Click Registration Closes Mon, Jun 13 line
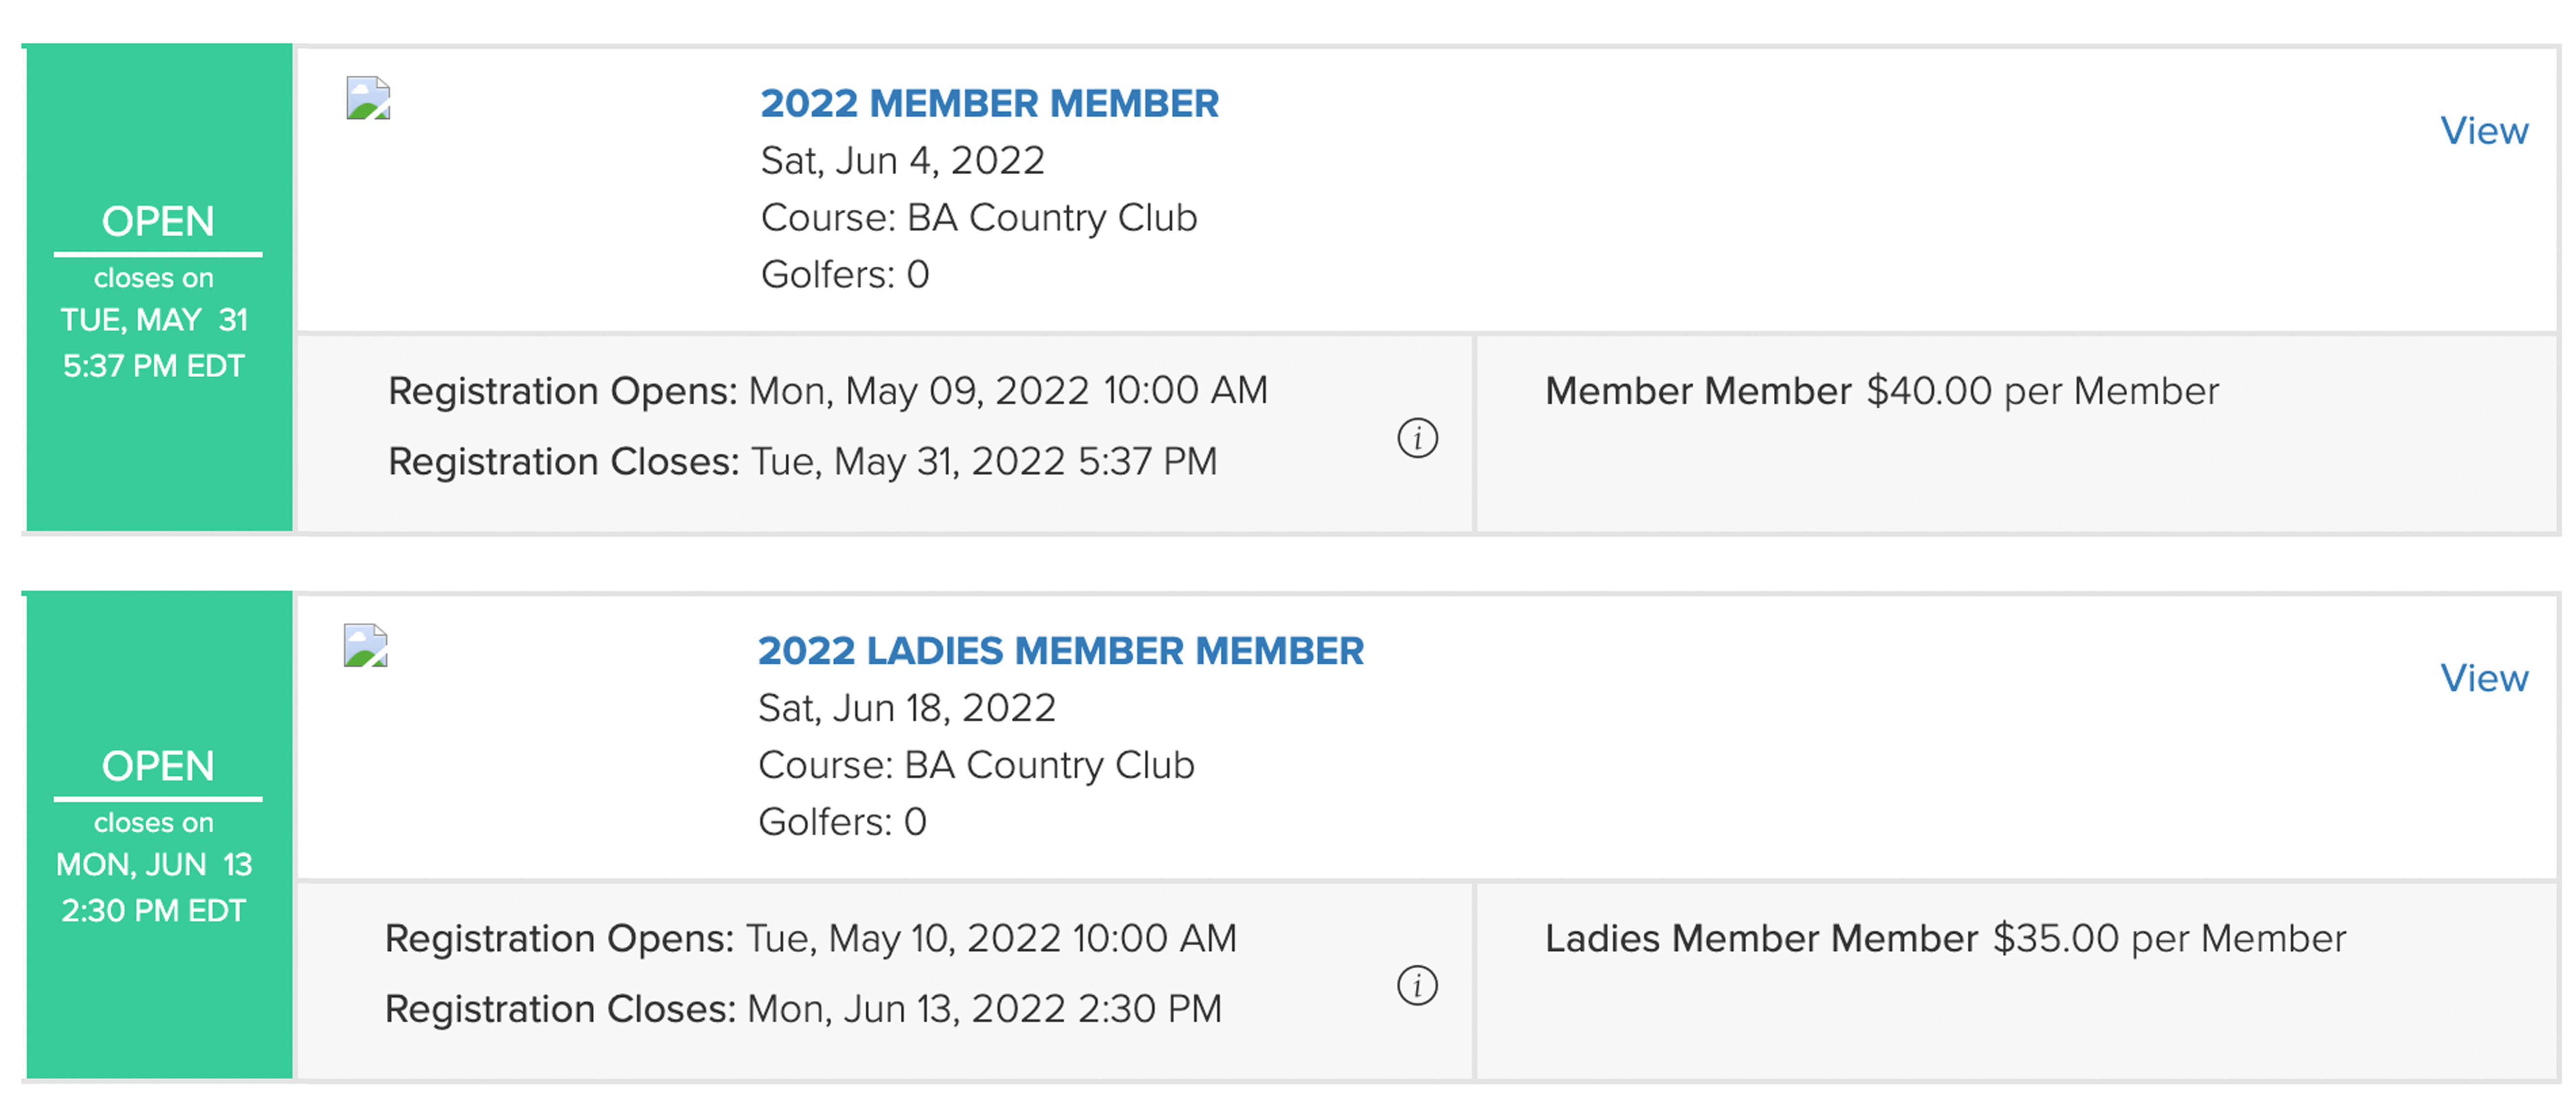2576x1117 pixels. click(803, 1009)
